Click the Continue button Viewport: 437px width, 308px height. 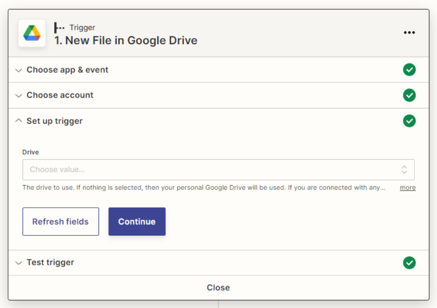pyautogui.click(x=137, y=221)
